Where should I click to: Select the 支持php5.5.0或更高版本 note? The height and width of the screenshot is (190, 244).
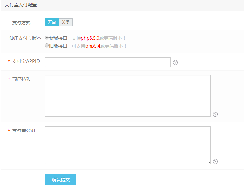(x=99, y=38)
